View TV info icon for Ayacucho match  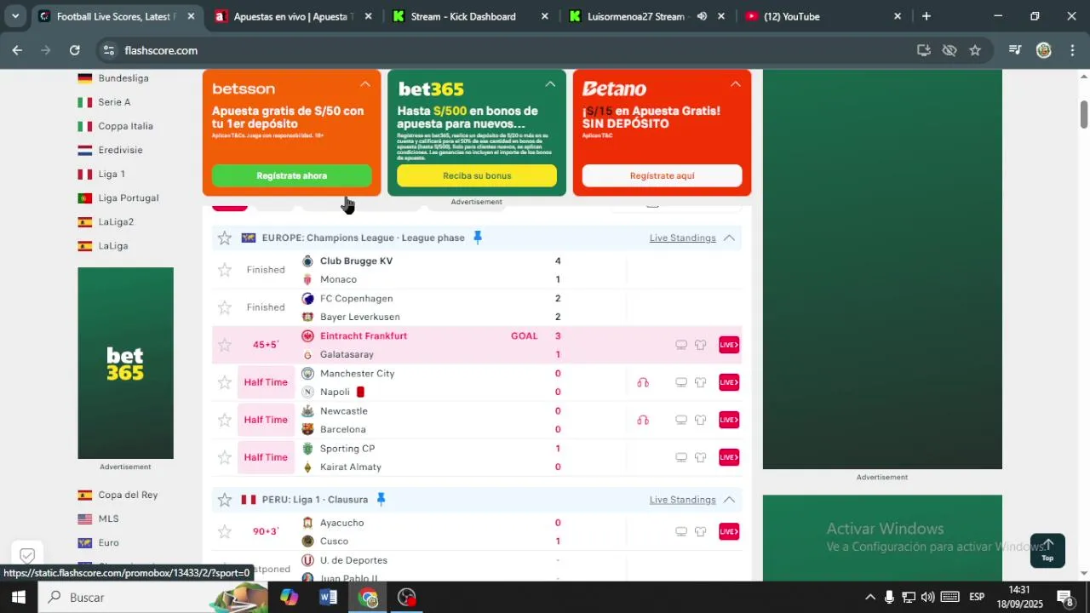[x=681, y=531]
